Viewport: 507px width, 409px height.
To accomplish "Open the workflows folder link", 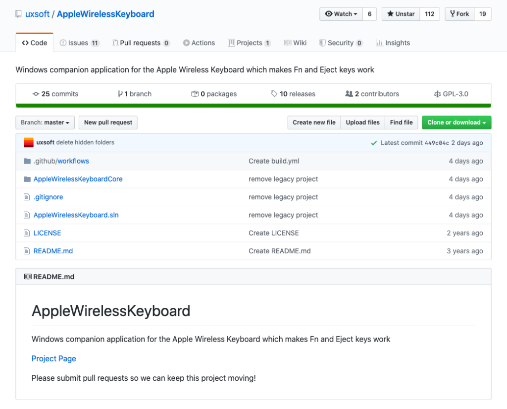I will tap(73, 161).
